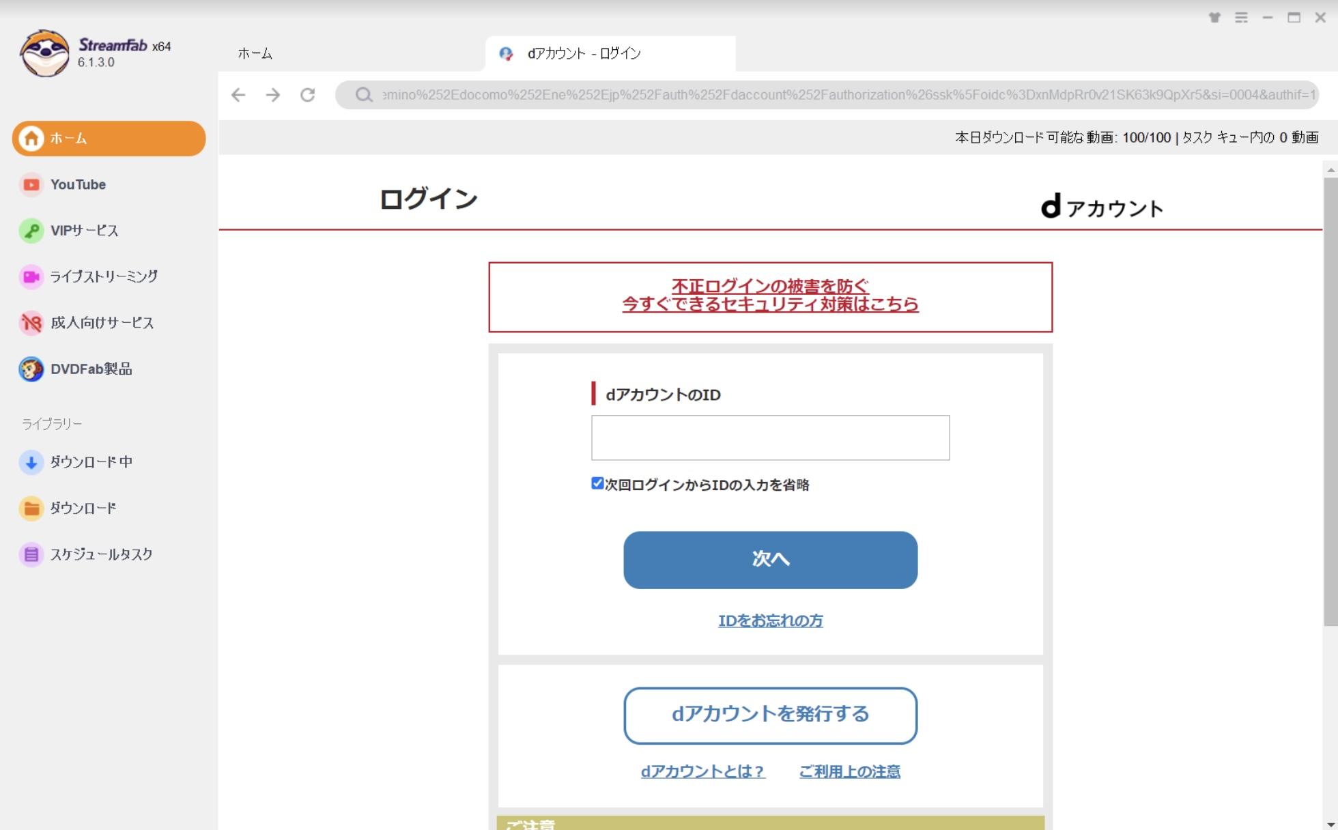The image size is (1338, 830).
Task: Click the 18 adult services icon
Action: (31, 323)
